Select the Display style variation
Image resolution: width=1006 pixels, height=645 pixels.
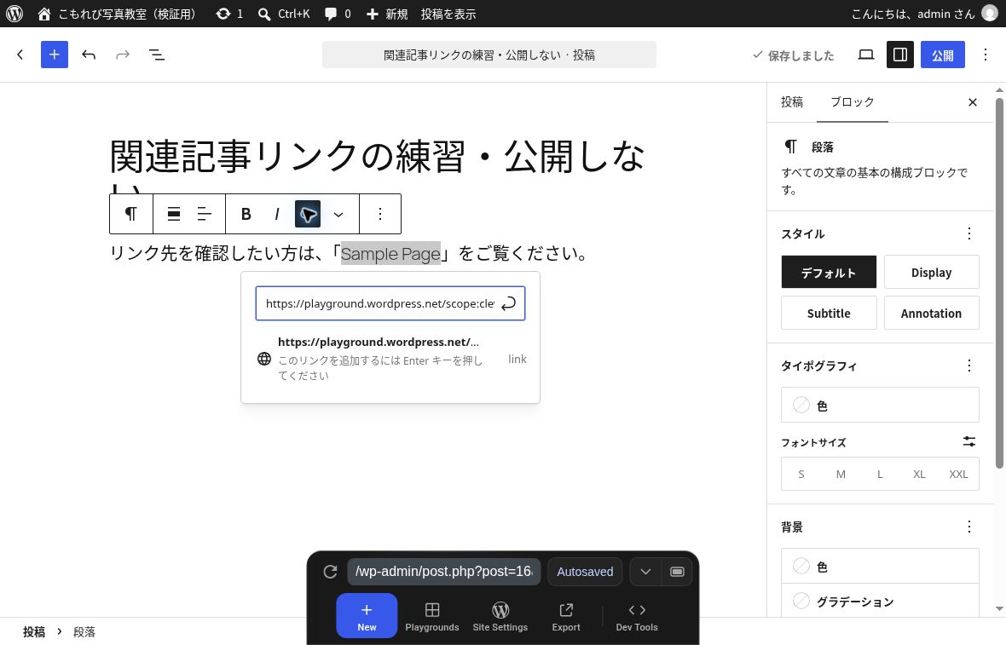point(931,273)
